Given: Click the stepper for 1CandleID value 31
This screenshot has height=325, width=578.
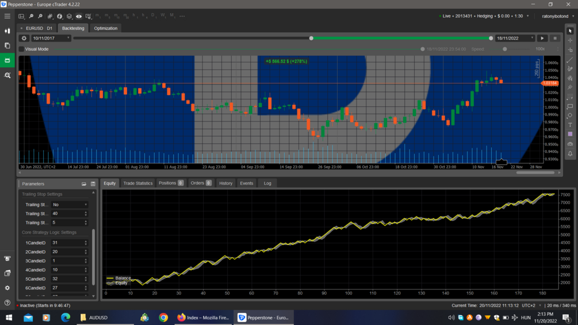Looking at the screenshot, I should point(86,243).
